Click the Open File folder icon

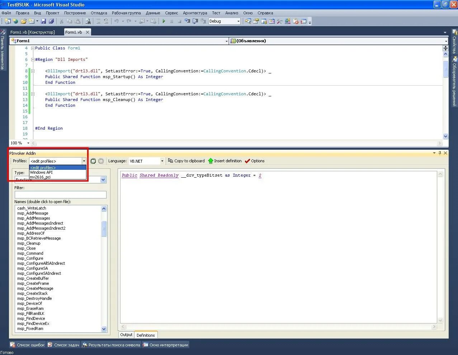tap(24, 21)
